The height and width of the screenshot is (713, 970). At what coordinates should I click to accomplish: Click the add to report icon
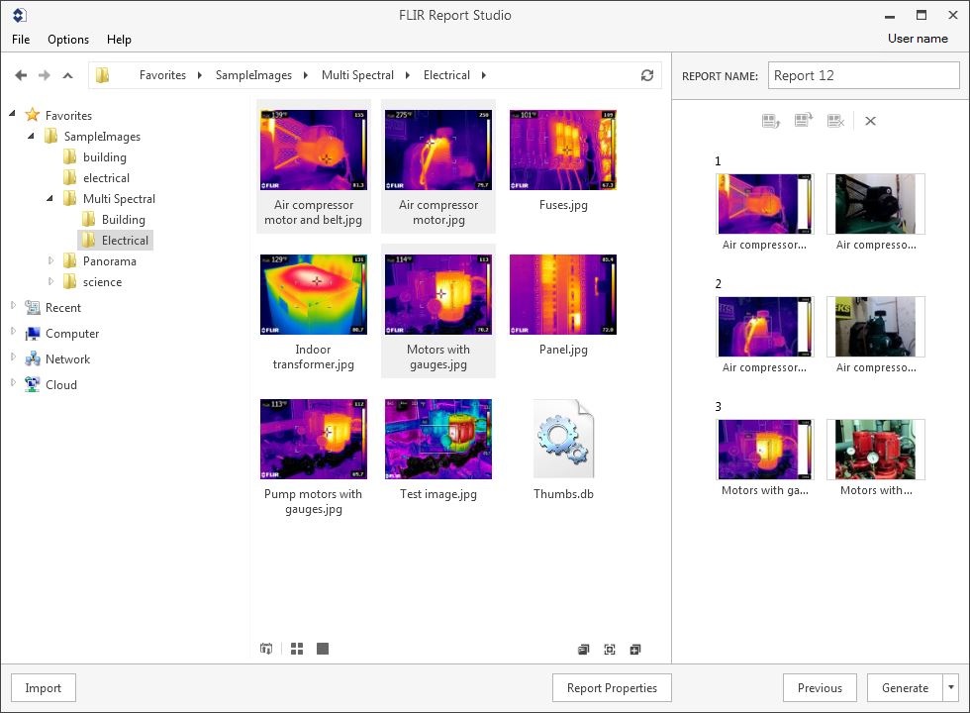tap(635, 650)
